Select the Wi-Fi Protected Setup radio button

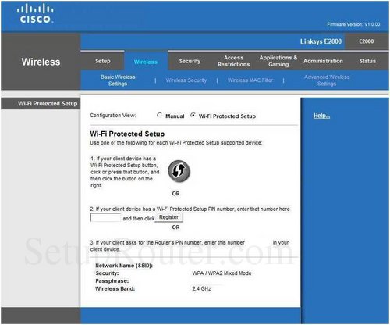(193, 115)
